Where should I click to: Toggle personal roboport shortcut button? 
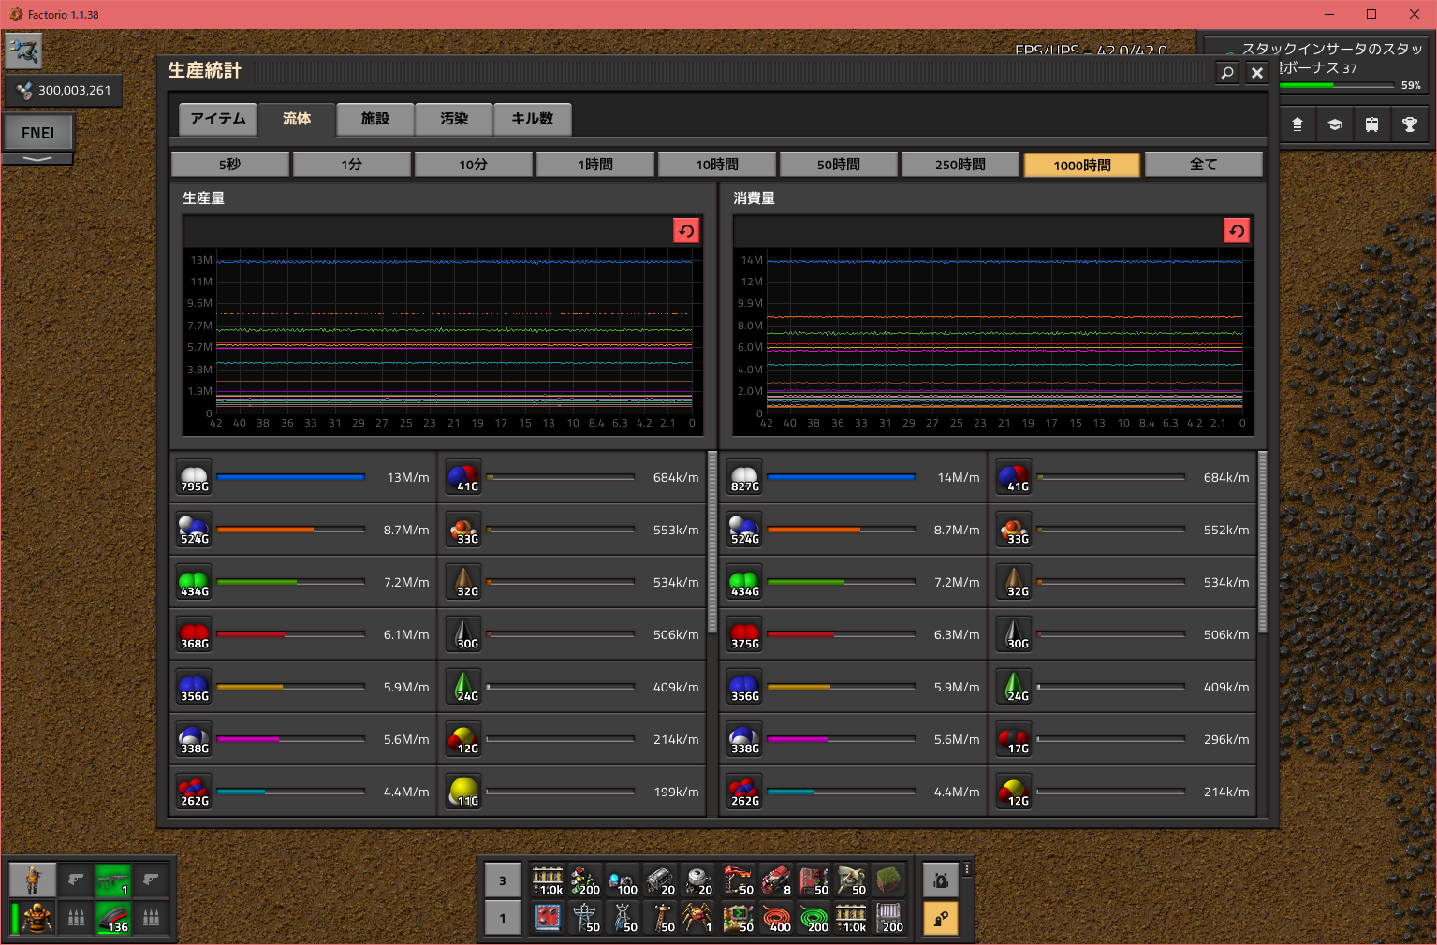click(x=941, y=880)
